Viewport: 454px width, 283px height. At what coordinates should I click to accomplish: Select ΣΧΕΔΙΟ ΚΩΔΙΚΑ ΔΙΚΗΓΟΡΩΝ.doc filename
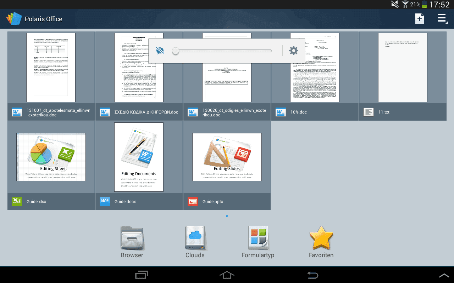click(x=146, y=112)
